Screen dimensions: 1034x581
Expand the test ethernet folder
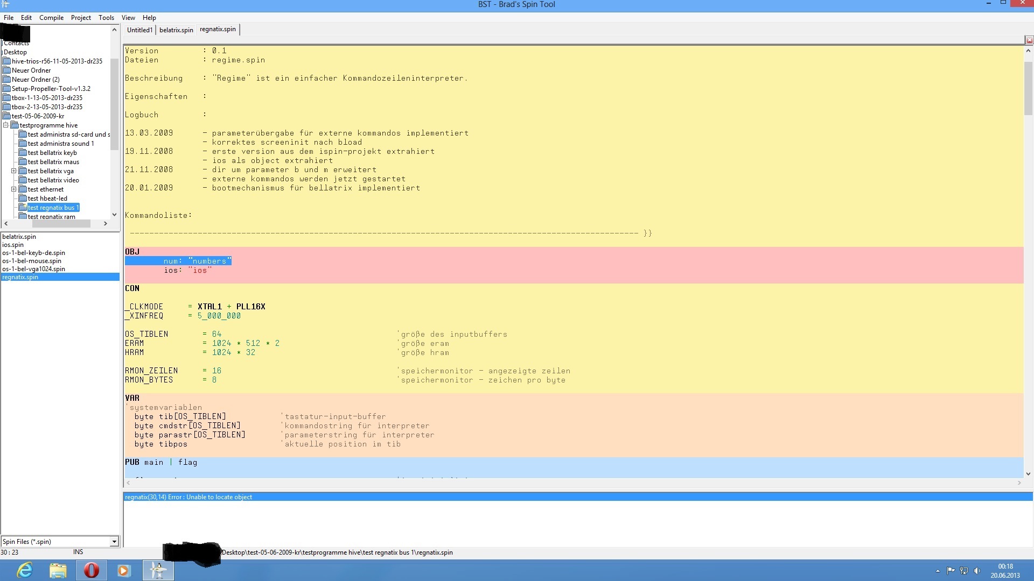tap(14, 189)
